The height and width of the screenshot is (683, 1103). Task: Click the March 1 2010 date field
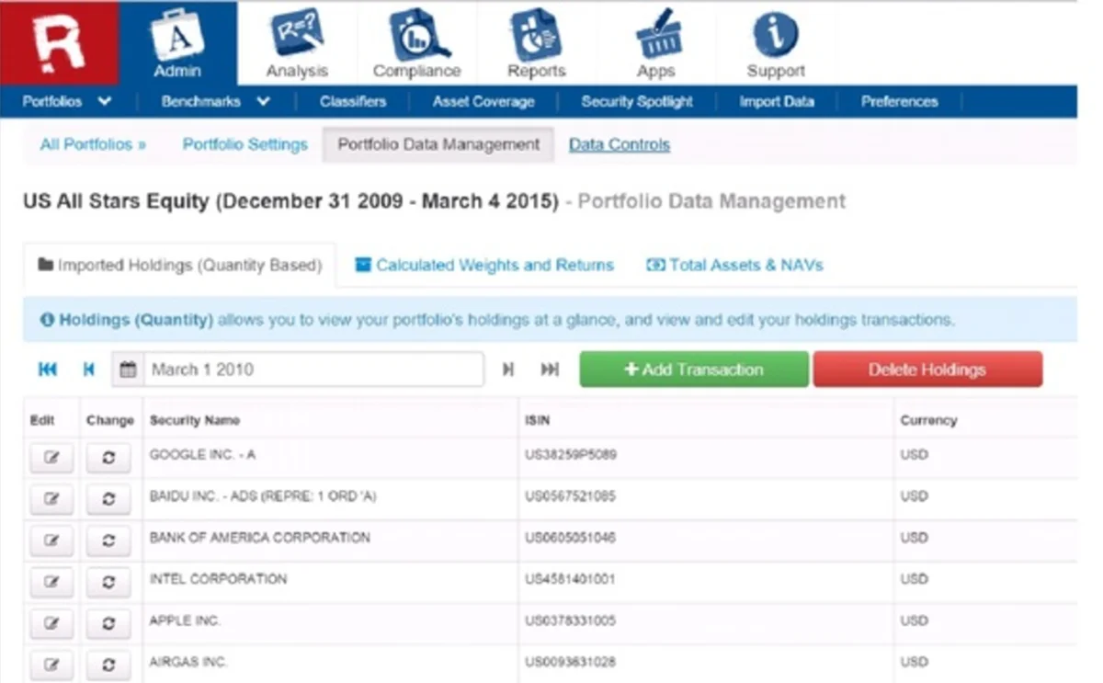(313, 370)
